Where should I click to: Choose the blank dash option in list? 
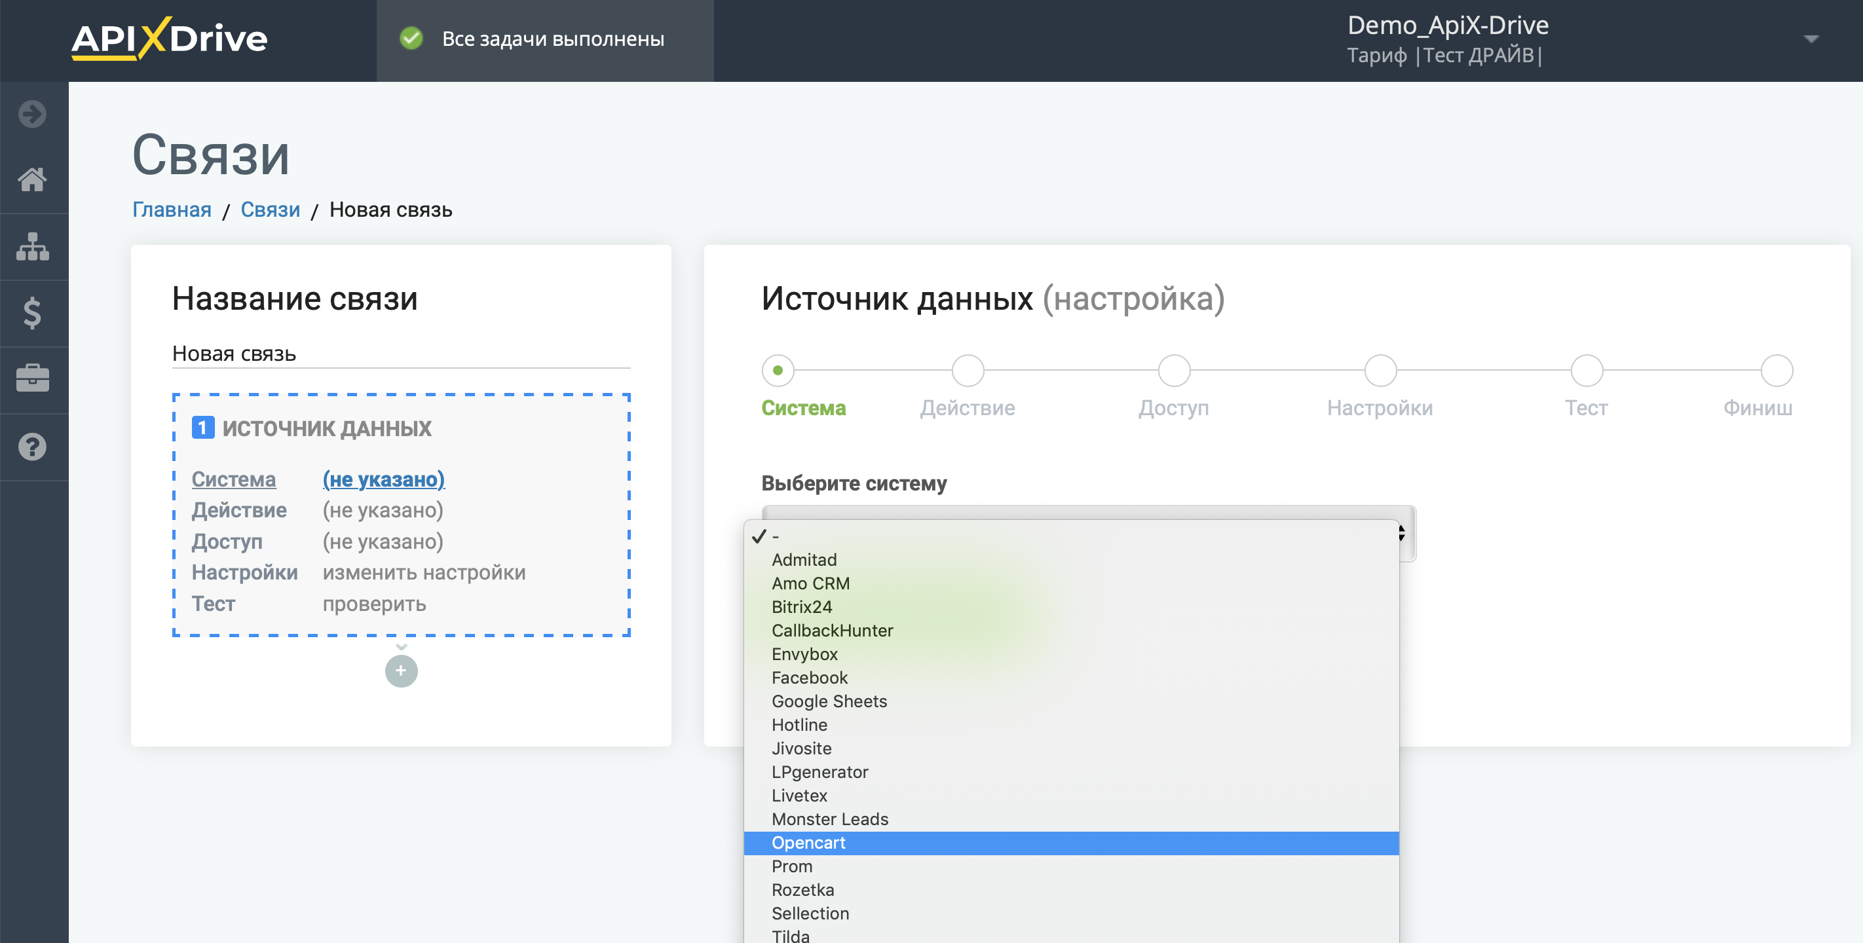pyautogui.click(x=1071, y=536)
